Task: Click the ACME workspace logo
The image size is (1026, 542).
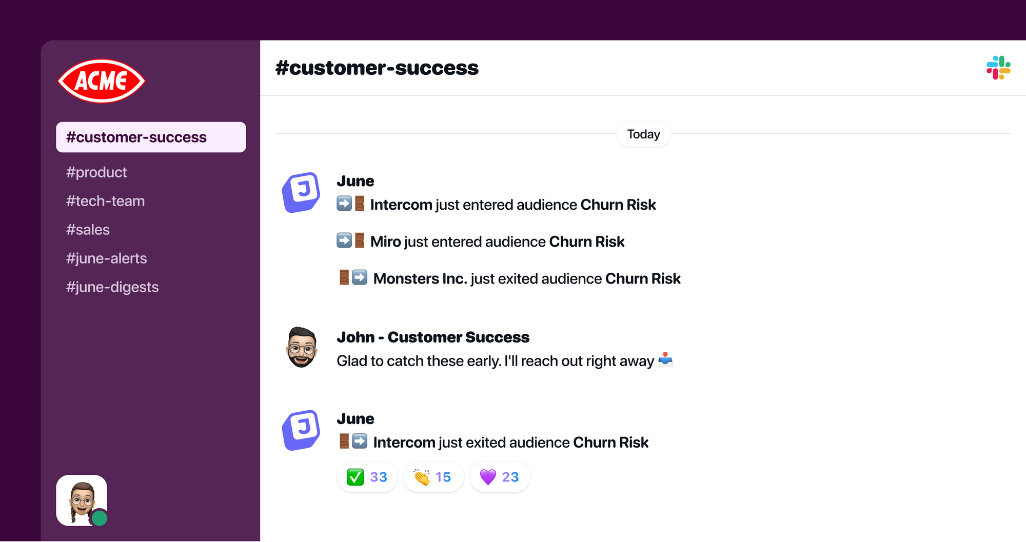Action: coord(102,81)
